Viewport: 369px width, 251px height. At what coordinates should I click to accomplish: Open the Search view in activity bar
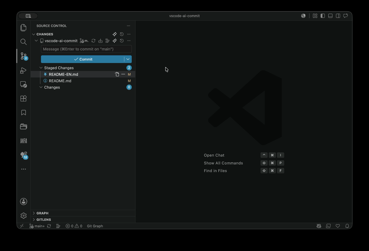[x=24, y=42]
